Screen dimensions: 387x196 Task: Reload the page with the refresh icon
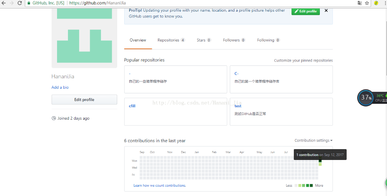[20, 3]
